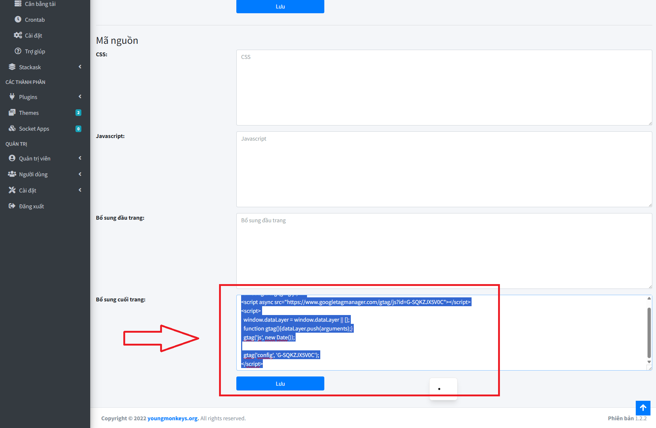Click the Mã nguồn section heading
The height and width of the screenshot is (428, 656).
[x=117, y=40]
